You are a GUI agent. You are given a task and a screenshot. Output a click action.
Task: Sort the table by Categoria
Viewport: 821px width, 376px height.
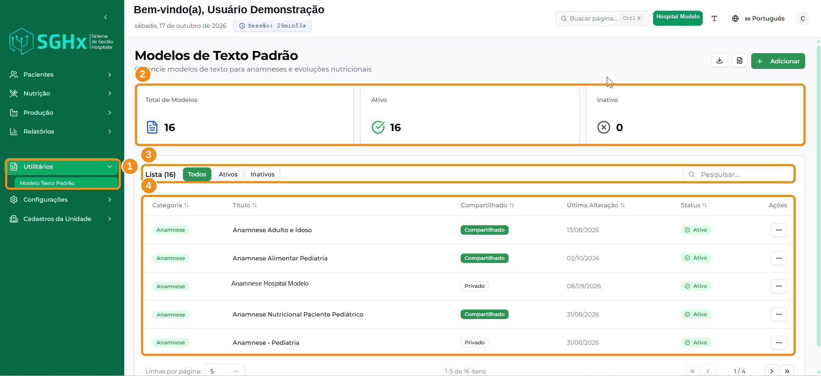tap(171, 205)
